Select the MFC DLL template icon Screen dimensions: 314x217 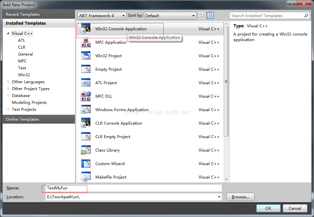86,96
